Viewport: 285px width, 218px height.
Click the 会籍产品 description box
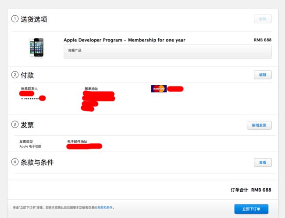(167, 52)
